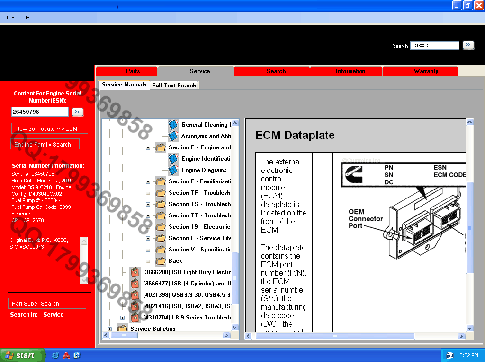Select the 3666288 ISB Light Duty manual icon
485x362 pixels.
pos(135,272)
